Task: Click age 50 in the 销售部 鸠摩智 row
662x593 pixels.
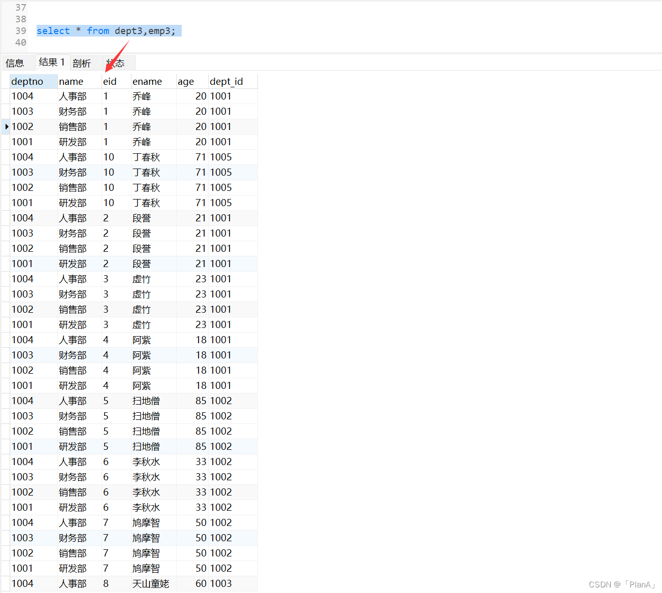Action: (192, 553)
